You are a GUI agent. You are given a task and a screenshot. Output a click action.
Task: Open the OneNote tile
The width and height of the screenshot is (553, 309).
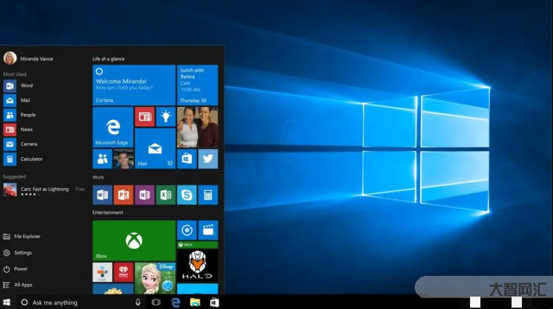144,195
